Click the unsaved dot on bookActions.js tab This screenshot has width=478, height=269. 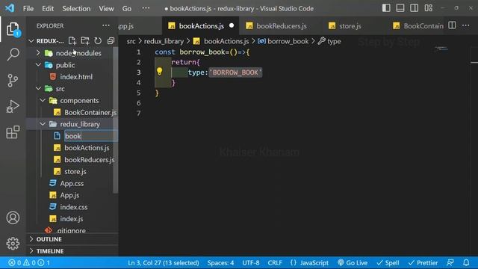click(x=232, y=25)
